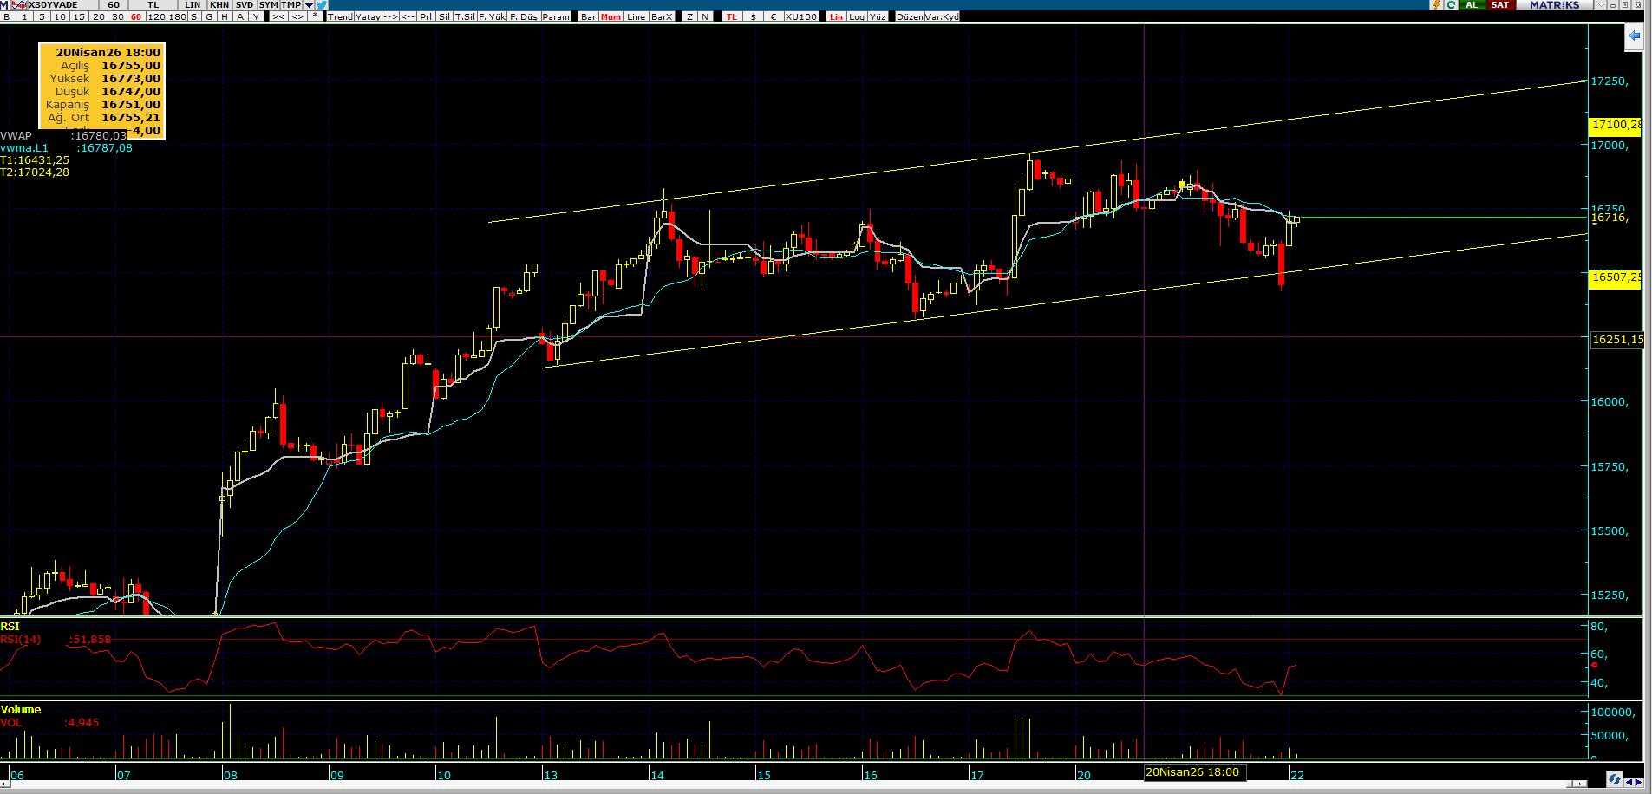1652x794 pixels.
Task: Click the yellow 17100 price level marker
Action: pos(1616,125)
